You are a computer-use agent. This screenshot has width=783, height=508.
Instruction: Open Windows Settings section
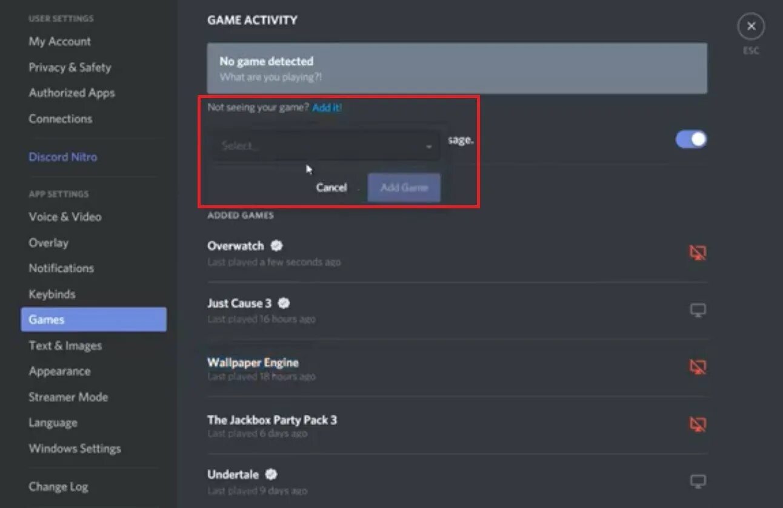point(75,449)
